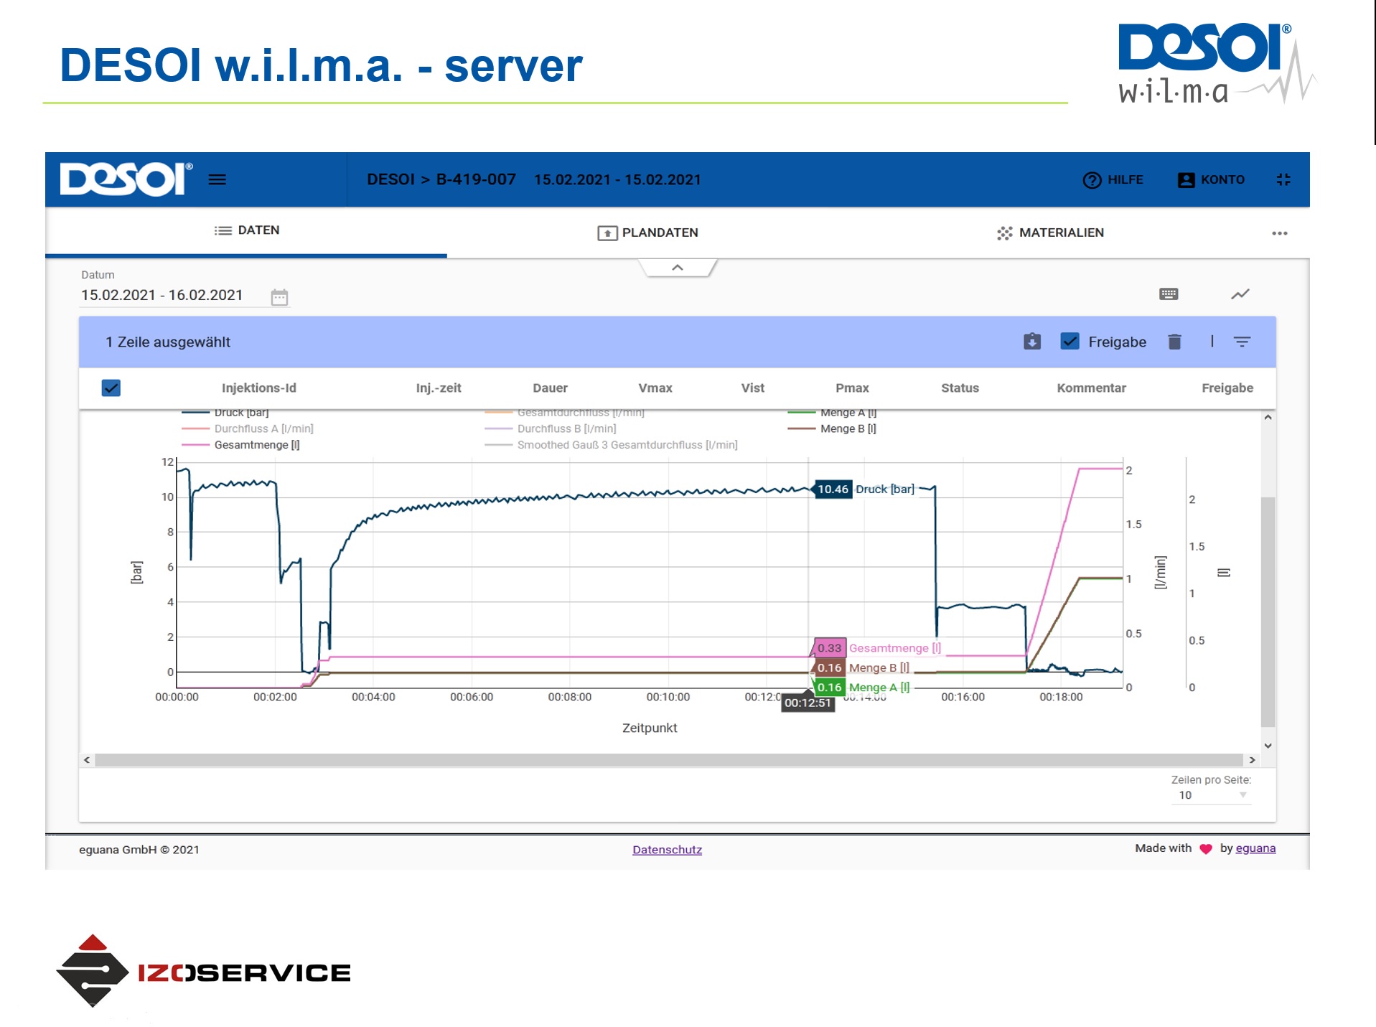
Task: Toggle the Freigabe checkbox
Action: pos(1070,342)
